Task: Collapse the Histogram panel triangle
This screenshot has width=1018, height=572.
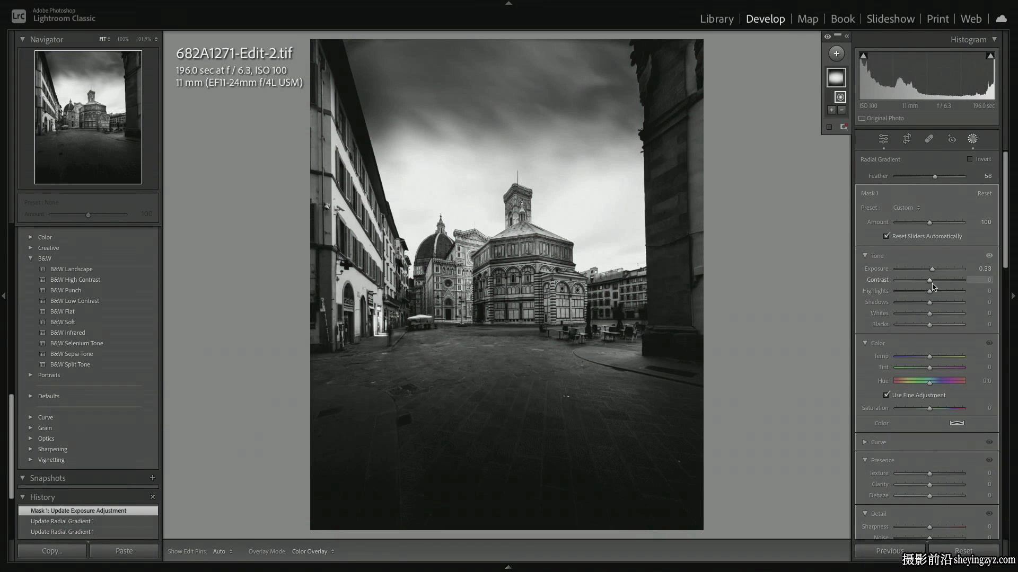Action: point(995,39)
